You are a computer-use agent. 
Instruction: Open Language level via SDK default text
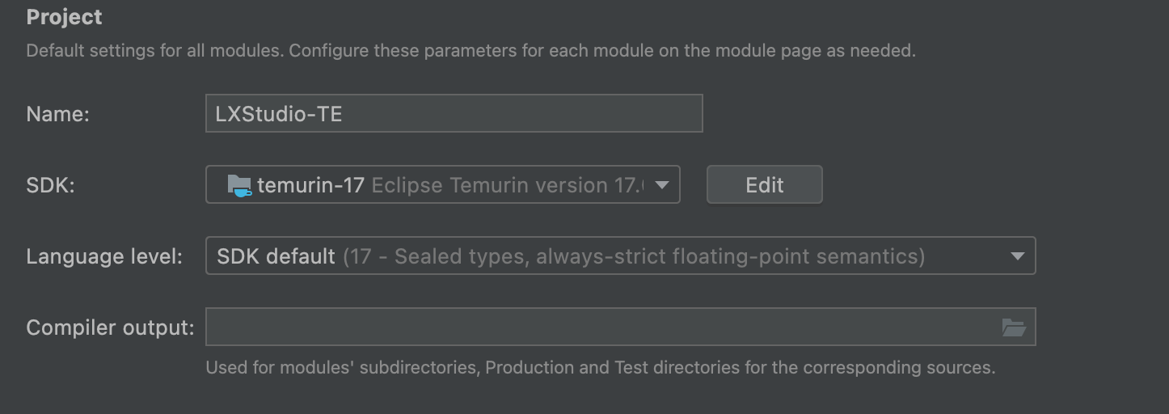coord(276,256)
